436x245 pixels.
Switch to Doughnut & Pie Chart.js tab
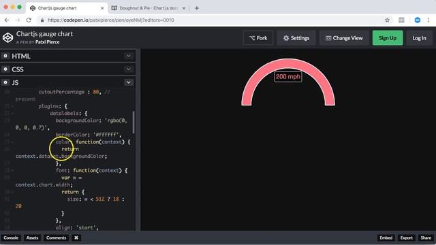(x=149, y=8)
